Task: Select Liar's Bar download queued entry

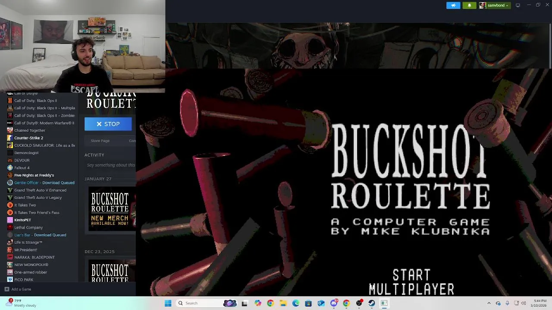Action: pos(41,235)
